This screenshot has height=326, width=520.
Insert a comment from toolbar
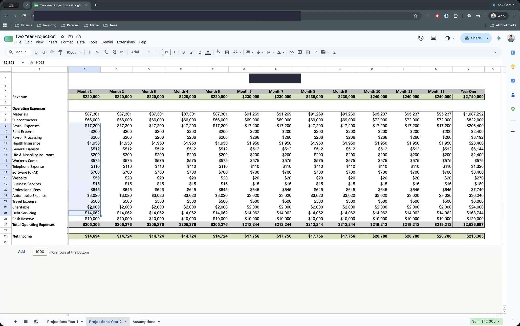click(300, 52)
